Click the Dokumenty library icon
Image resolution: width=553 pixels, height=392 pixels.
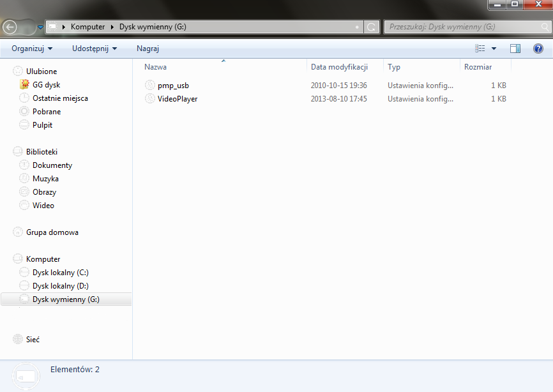pyautogui.click(x=24, y=165)
